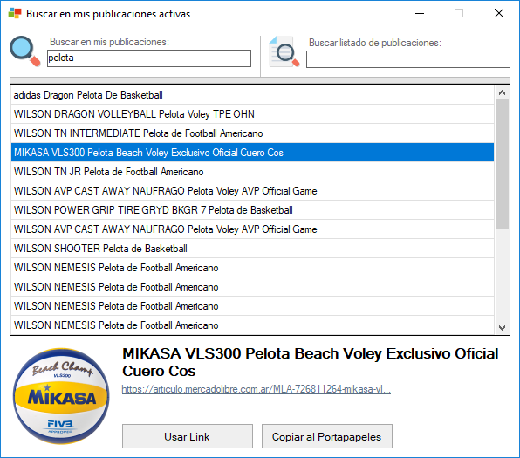Select 'WILSON DRAGON VOLLEYBALL Pelota Voley' item
Image resolution: width=520 pixels, height=458 pixels.
click(252, 114)
